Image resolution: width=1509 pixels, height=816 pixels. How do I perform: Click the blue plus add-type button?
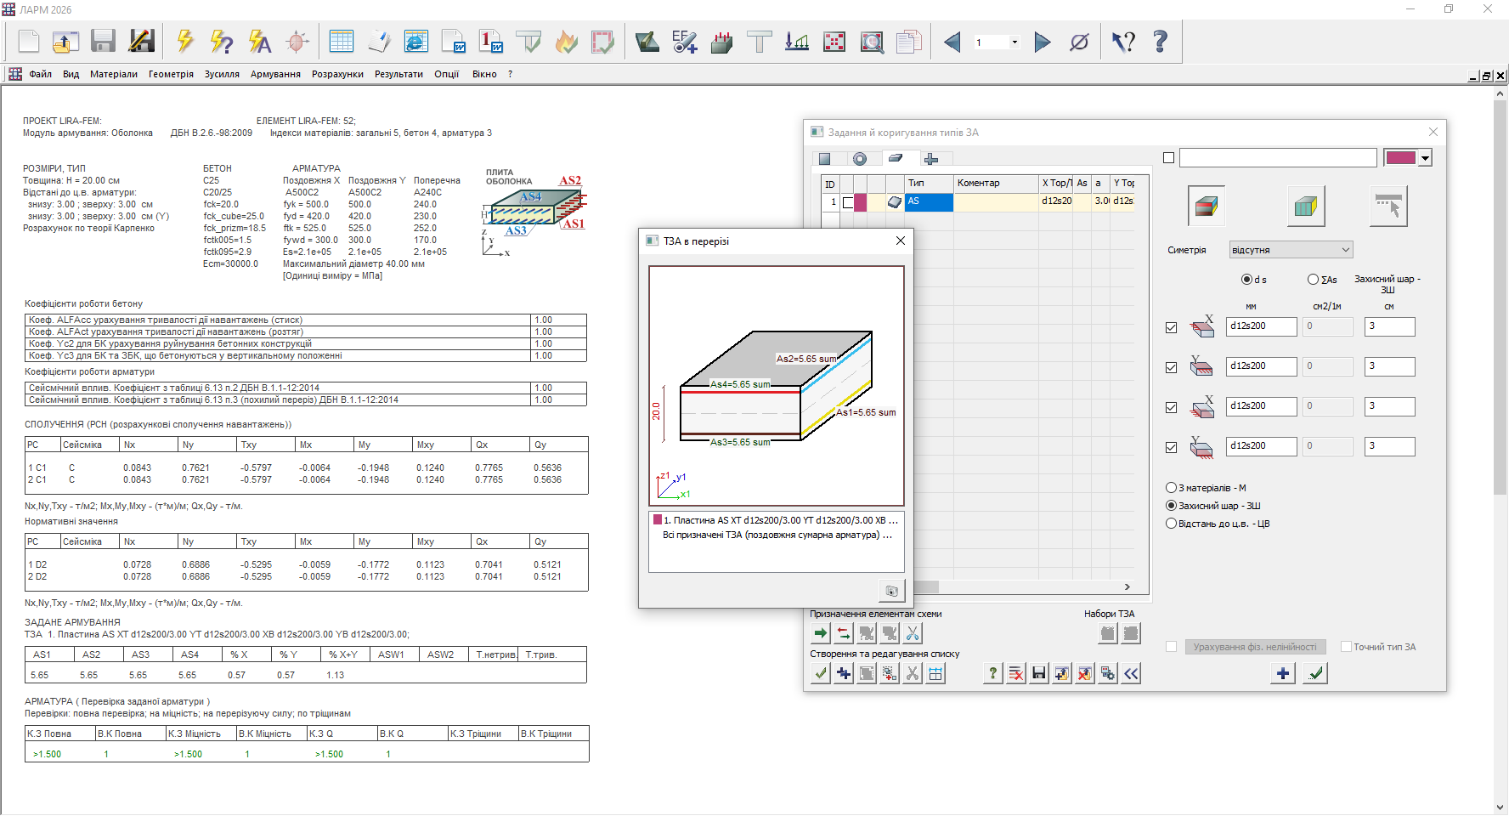[1283, 673]
